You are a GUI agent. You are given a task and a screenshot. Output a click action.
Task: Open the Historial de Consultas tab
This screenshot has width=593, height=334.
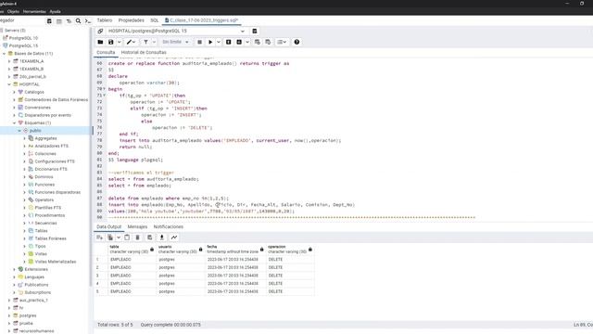click(144, 53)
